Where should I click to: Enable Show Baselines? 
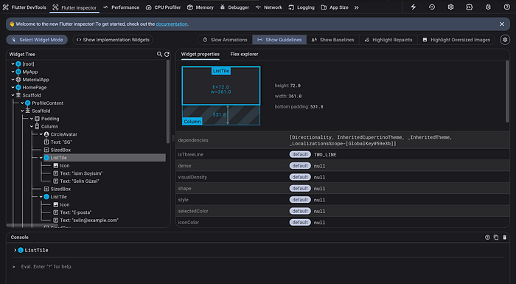click(x=332, y=40)
